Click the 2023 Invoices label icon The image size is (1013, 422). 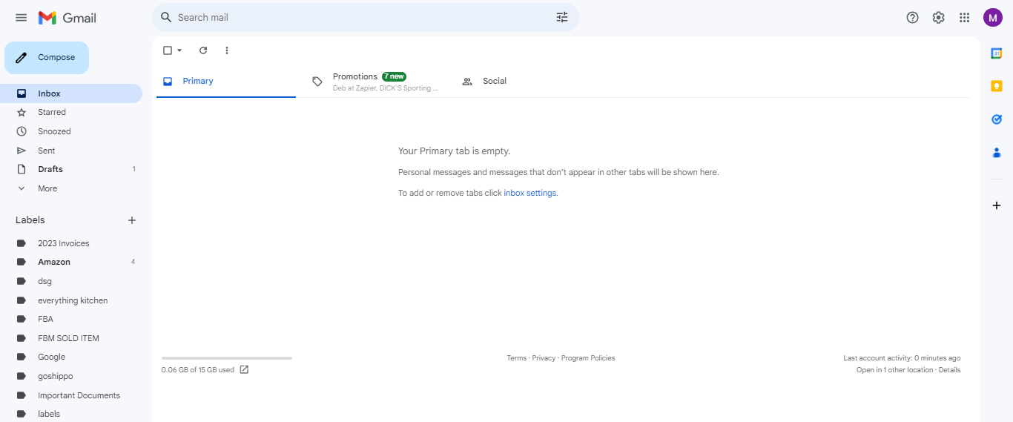pos(22,243)
